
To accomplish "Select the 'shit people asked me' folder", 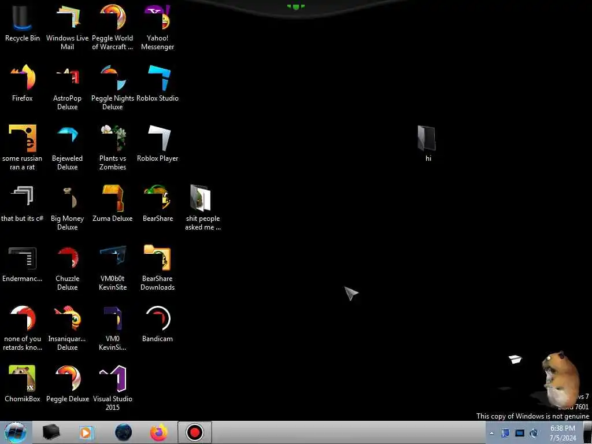I will pos(203,207).
